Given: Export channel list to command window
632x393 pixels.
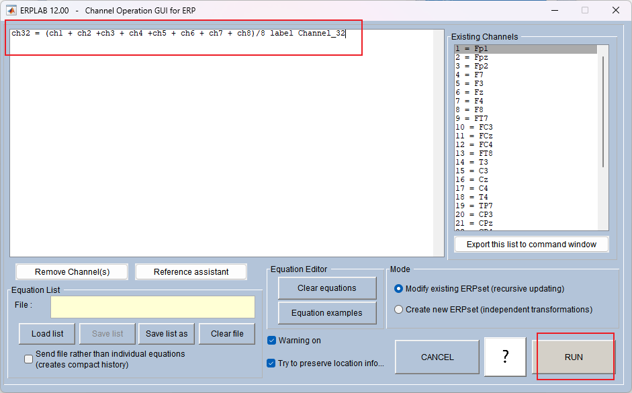Looking at the screenshot, I should (x=531, y=244).
